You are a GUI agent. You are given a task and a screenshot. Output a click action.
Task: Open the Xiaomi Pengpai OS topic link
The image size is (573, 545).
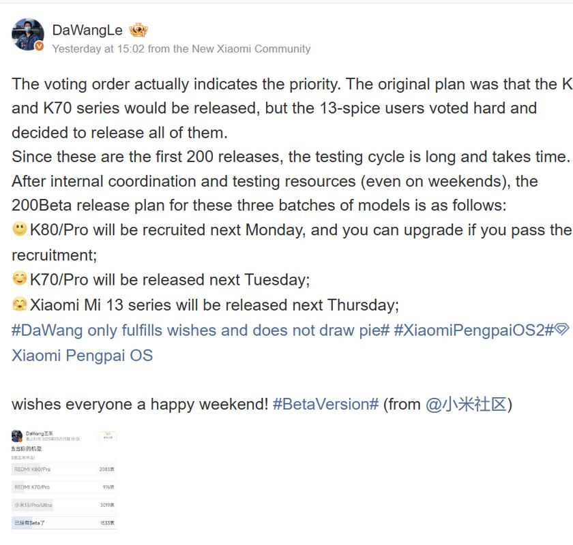(x=82, y=355)
